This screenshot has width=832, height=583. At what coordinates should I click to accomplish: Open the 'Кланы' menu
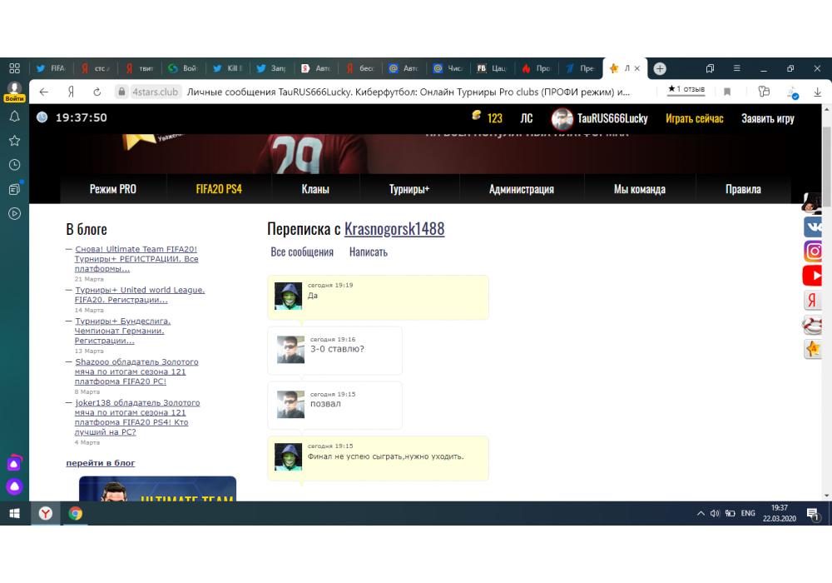coord(315,189)
